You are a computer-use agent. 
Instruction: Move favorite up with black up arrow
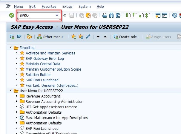click(105, 37)
